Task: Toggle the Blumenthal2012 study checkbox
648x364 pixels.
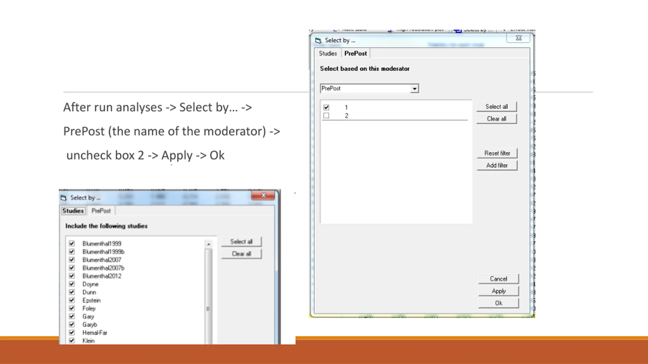Action: (x=72, y=276)
